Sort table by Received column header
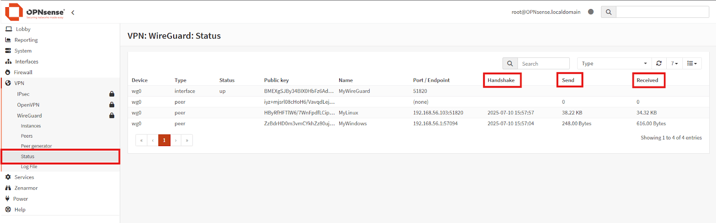This screenshot has width=716, height=223. [x=648, y=80]
